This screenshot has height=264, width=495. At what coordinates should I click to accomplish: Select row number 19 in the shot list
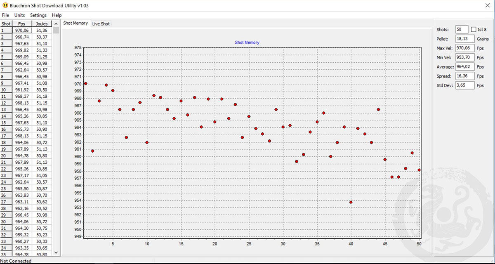6,149
